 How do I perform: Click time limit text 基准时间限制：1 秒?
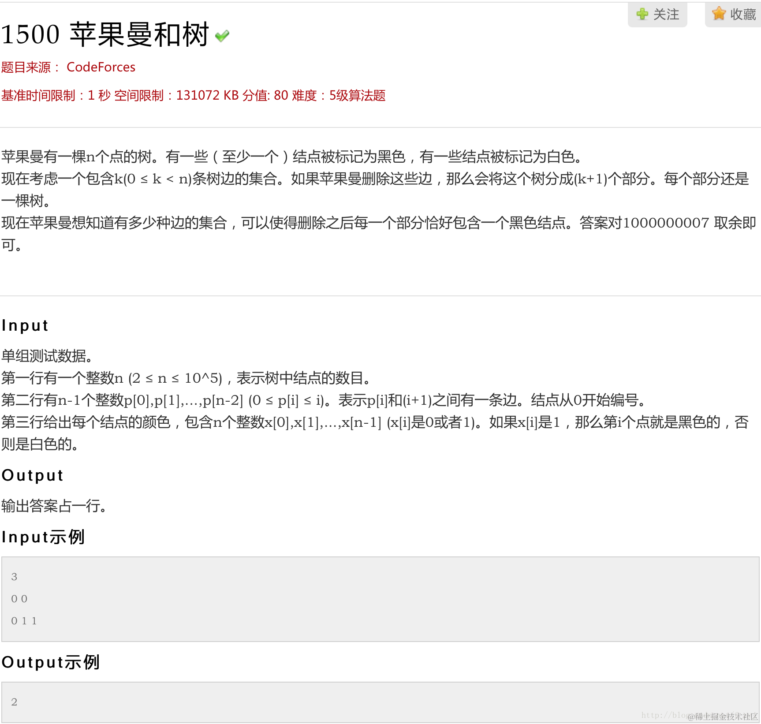tap(56, 95)
